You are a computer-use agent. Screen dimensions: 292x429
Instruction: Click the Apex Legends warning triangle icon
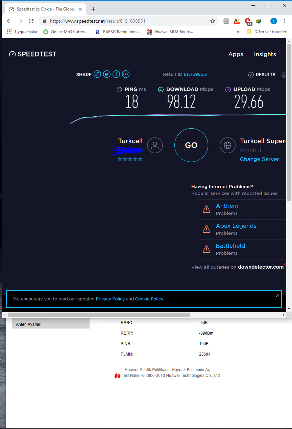point(206,229)
